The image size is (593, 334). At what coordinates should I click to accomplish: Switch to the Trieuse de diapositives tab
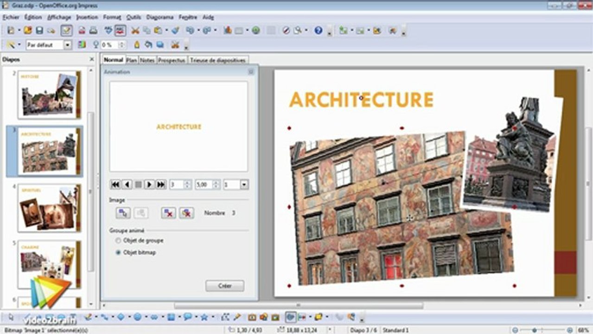pyautogui.click(x=218, y=60)
